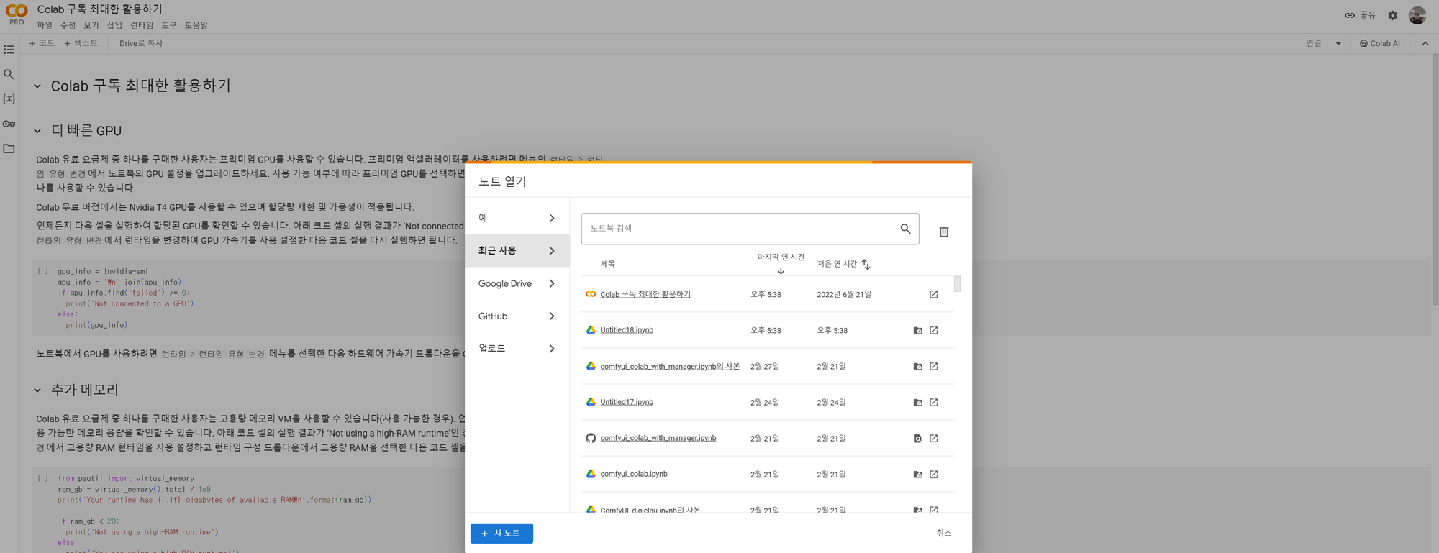1439x553 pixels.
Task: Expand the 예 examples tab
Action: point(517,218)
